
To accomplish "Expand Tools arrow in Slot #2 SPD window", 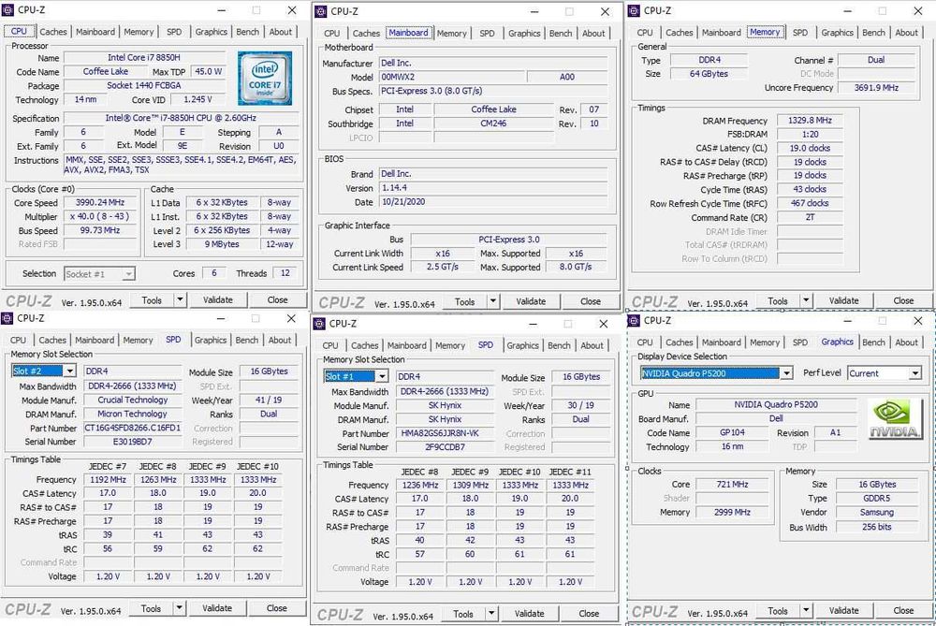I will [x=179, y=608].
